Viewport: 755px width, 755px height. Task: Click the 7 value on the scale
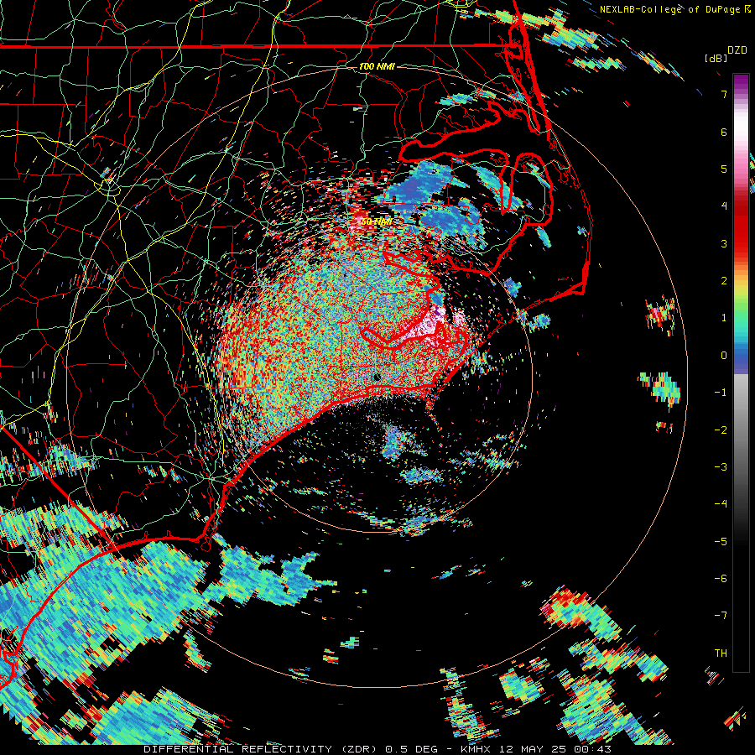[724, 94]
